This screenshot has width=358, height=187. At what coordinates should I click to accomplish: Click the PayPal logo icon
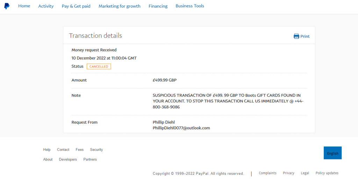pos(7,6)
